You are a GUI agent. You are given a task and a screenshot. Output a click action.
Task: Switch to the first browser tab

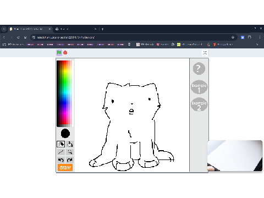click(x=30, y=29)
